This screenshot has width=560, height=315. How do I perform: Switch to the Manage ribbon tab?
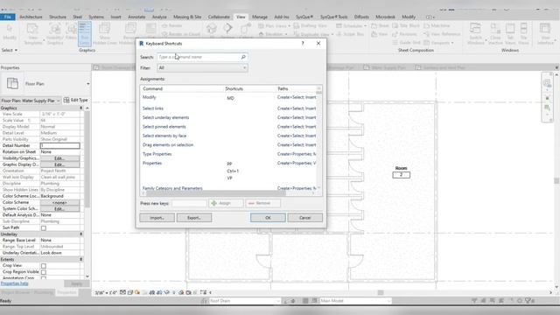[260, 17]
